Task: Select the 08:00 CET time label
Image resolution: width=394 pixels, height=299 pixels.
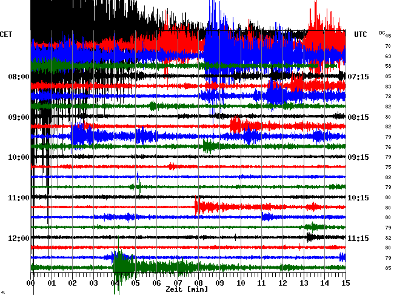Action: 19,76
